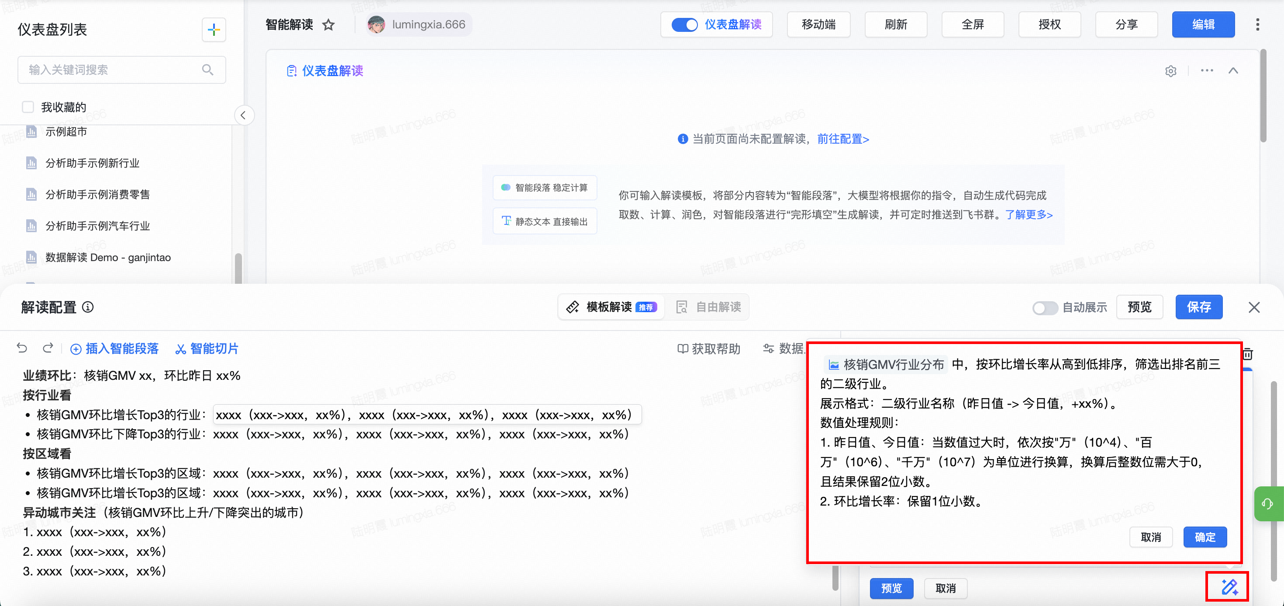Check the 我收藏的 checkbox

click(x=28, y=107)
